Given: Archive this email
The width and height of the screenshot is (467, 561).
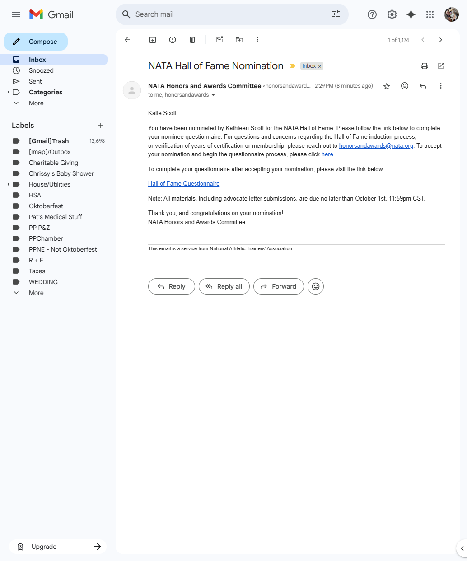Looking at the screenshot, I should point(153,40).
